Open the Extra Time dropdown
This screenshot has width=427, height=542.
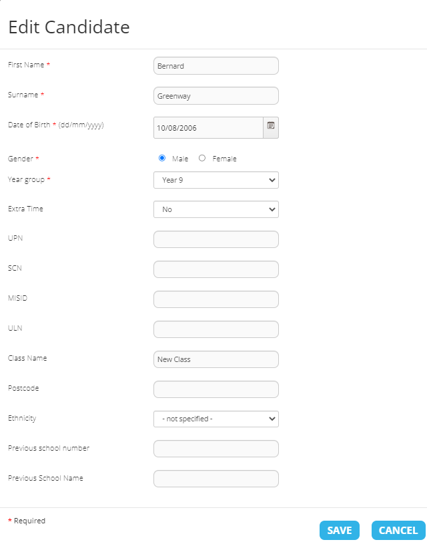pos(216,209)
